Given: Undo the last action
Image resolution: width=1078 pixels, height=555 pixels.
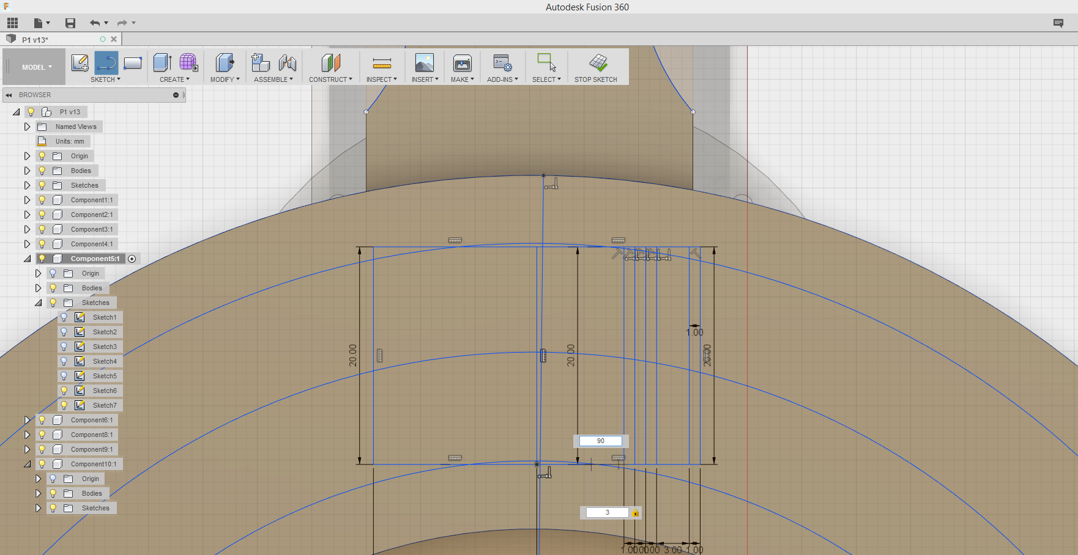Looking at the screenshot, I should point(95,23).
